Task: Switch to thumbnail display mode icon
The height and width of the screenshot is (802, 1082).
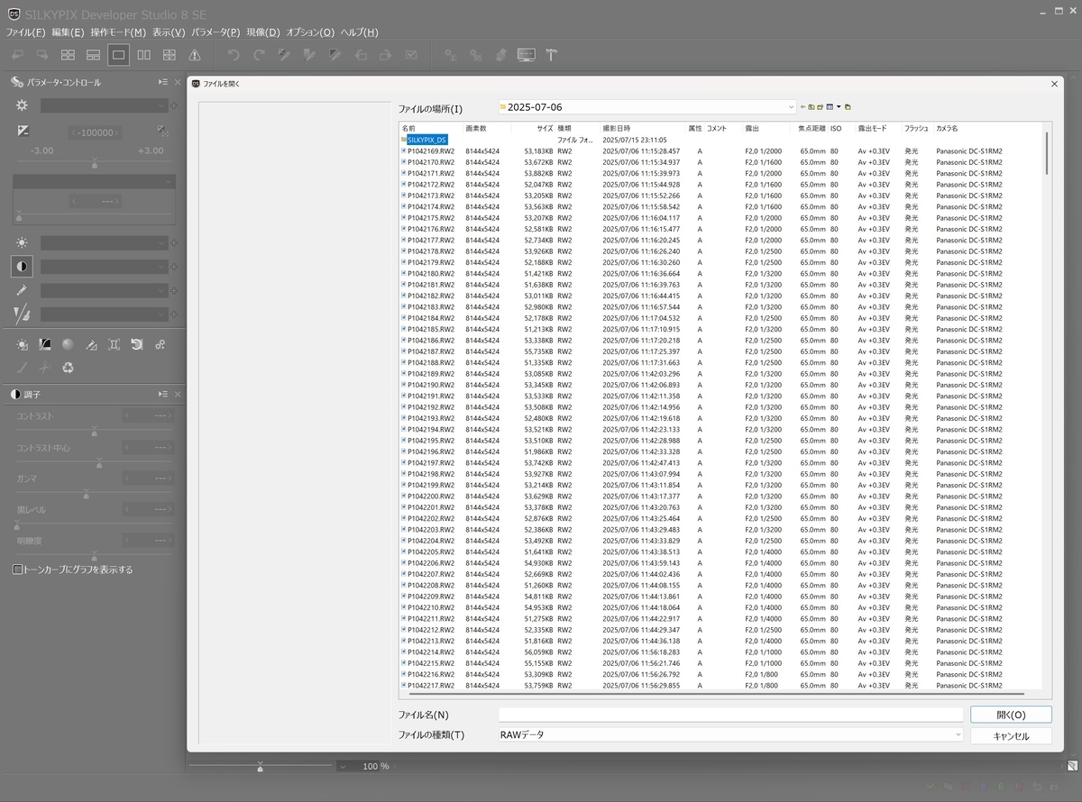Action: point(68,55)
